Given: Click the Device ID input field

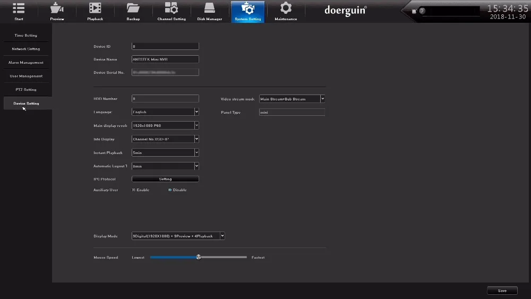Looking at the screenshot, I should pyautogui.click(x=165, y=46).
